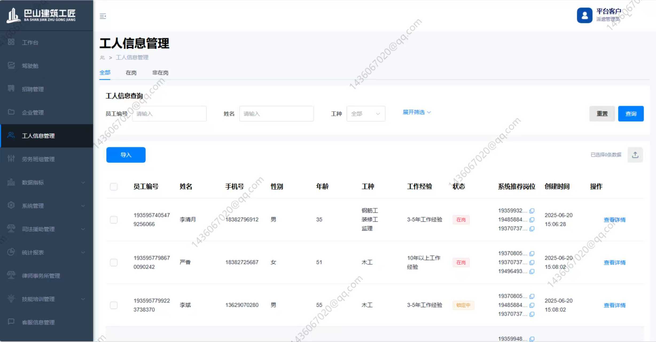
Task: Click the blue 查询 button
Action: point(631,114)
